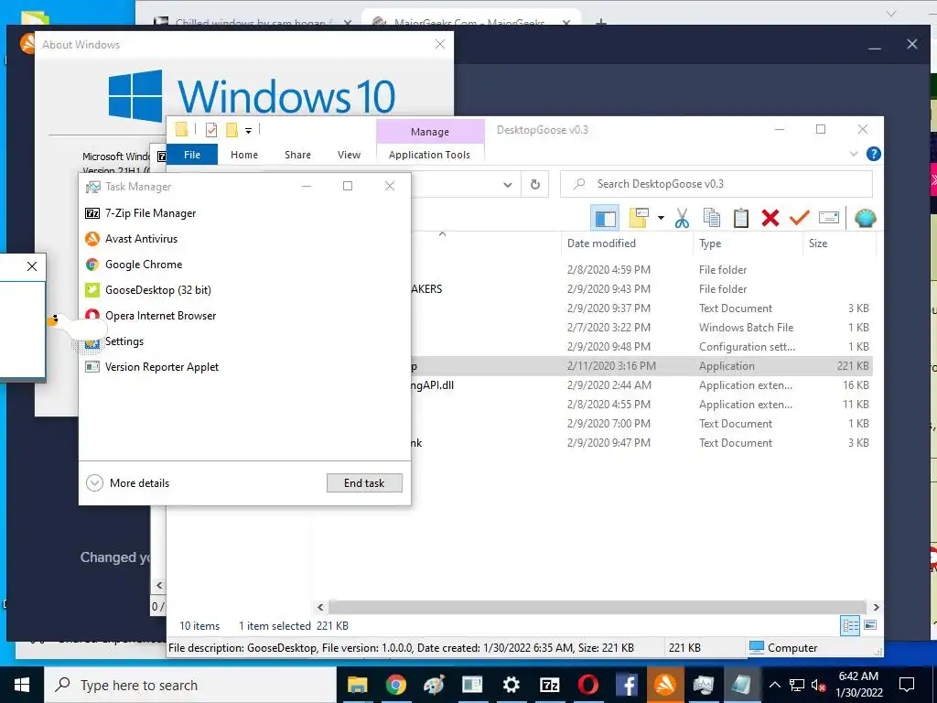Select Google Chrome in Task Manager
The image size is (937, 703).
[244, 265]
